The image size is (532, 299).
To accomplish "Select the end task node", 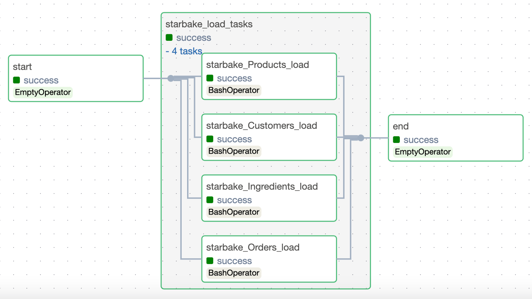I will click(455, 126).
